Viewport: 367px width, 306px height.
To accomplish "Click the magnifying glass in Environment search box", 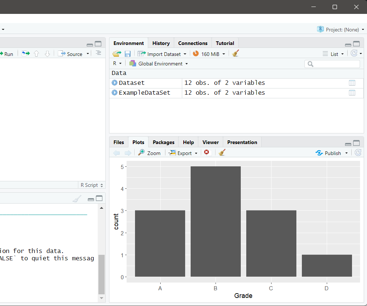I will pos(310,64).
